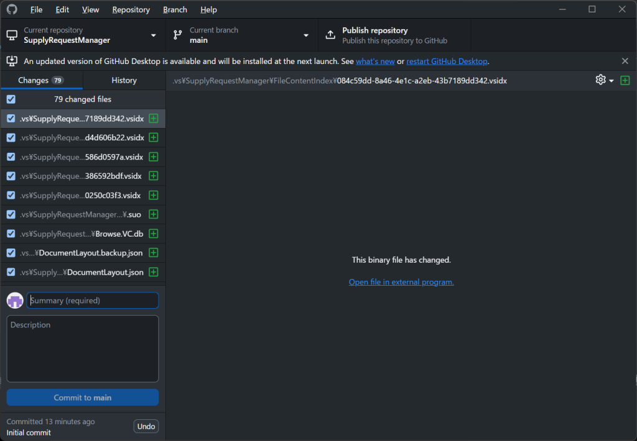Click the added status icon beside Browse.VC.db
Viewport: 637px width, 441px height.
(x=153, y=234)
